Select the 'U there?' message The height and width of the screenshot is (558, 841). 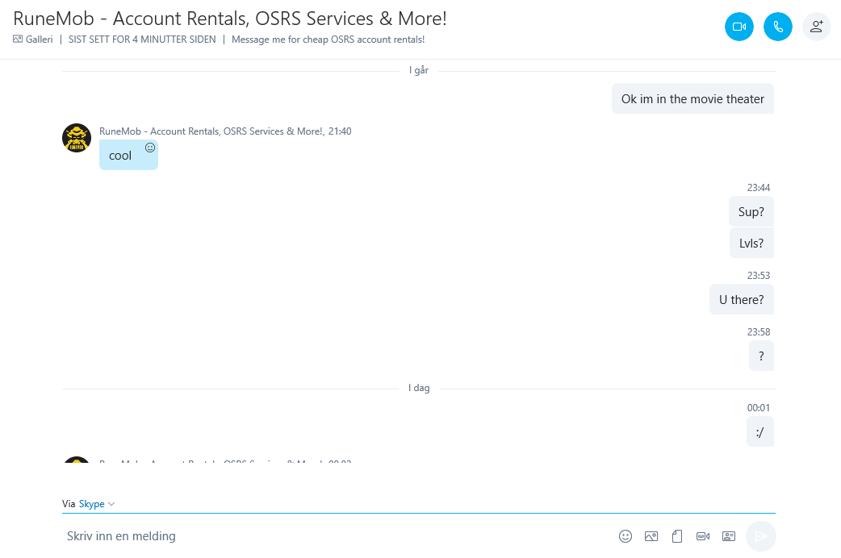741,300
